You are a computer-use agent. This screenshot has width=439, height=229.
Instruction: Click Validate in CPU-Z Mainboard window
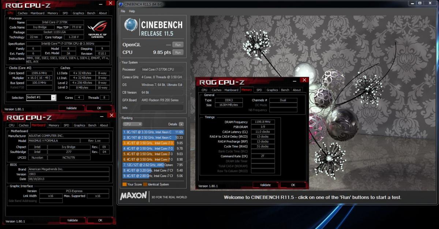click(x=72, y=220)
